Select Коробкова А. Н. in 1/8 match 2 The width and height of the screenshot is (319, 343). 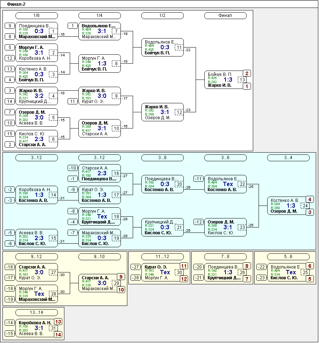pyautogui.click(x=35, y=58)
